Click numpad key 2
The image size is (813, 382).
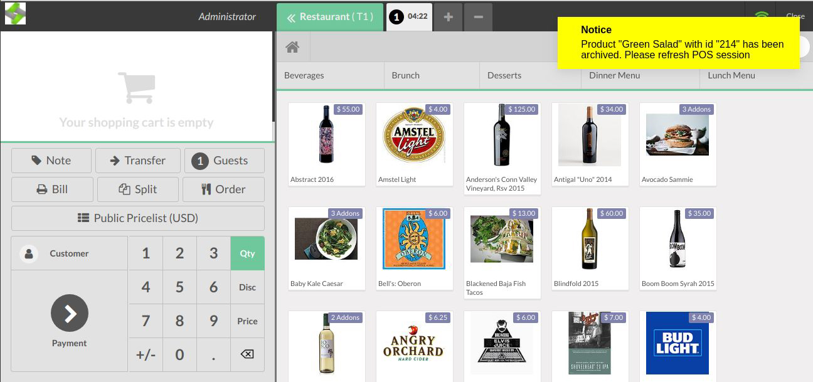179,253
